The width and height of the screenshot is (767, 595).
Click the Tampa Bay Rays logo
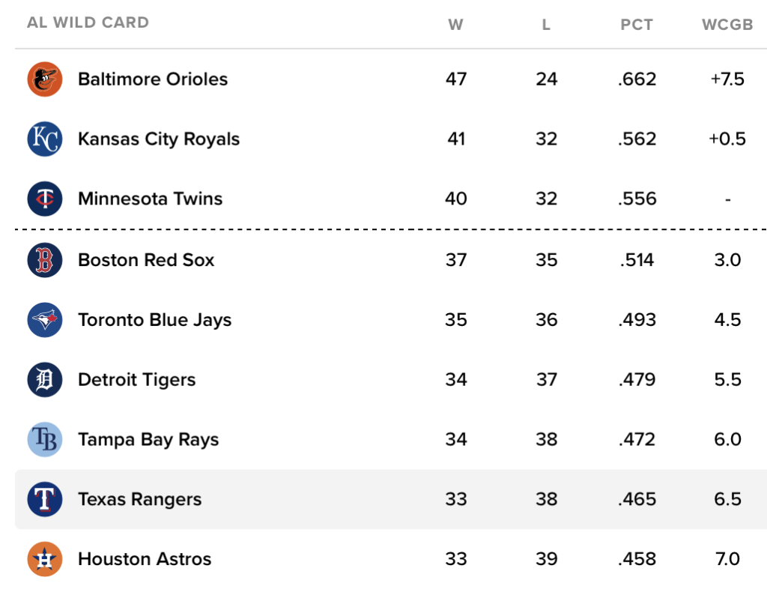(x=45, y=440)
